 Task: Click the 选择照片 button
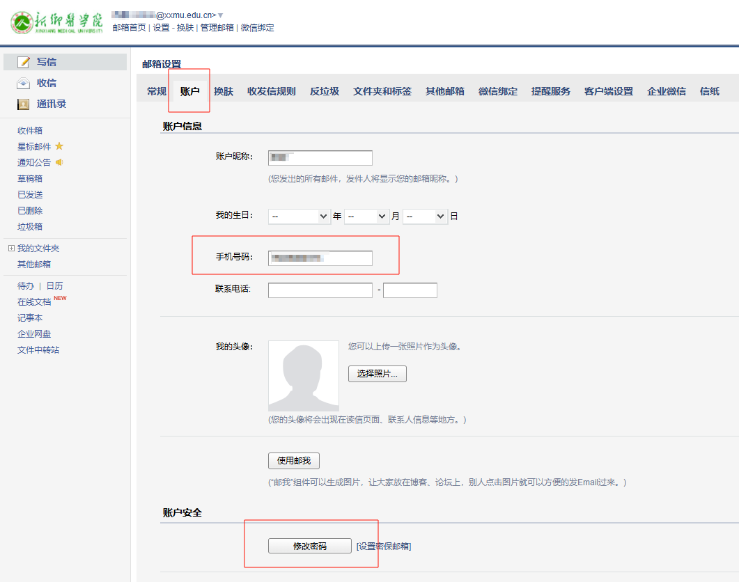point(377,374)
